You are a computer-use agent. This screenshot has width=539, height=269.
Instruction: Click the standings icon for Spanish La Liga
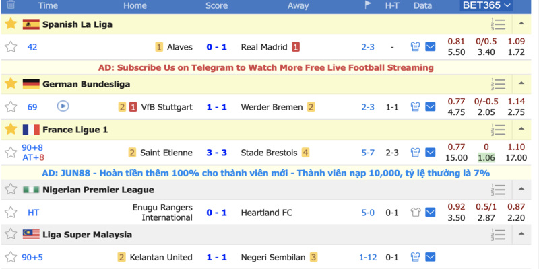498,24
